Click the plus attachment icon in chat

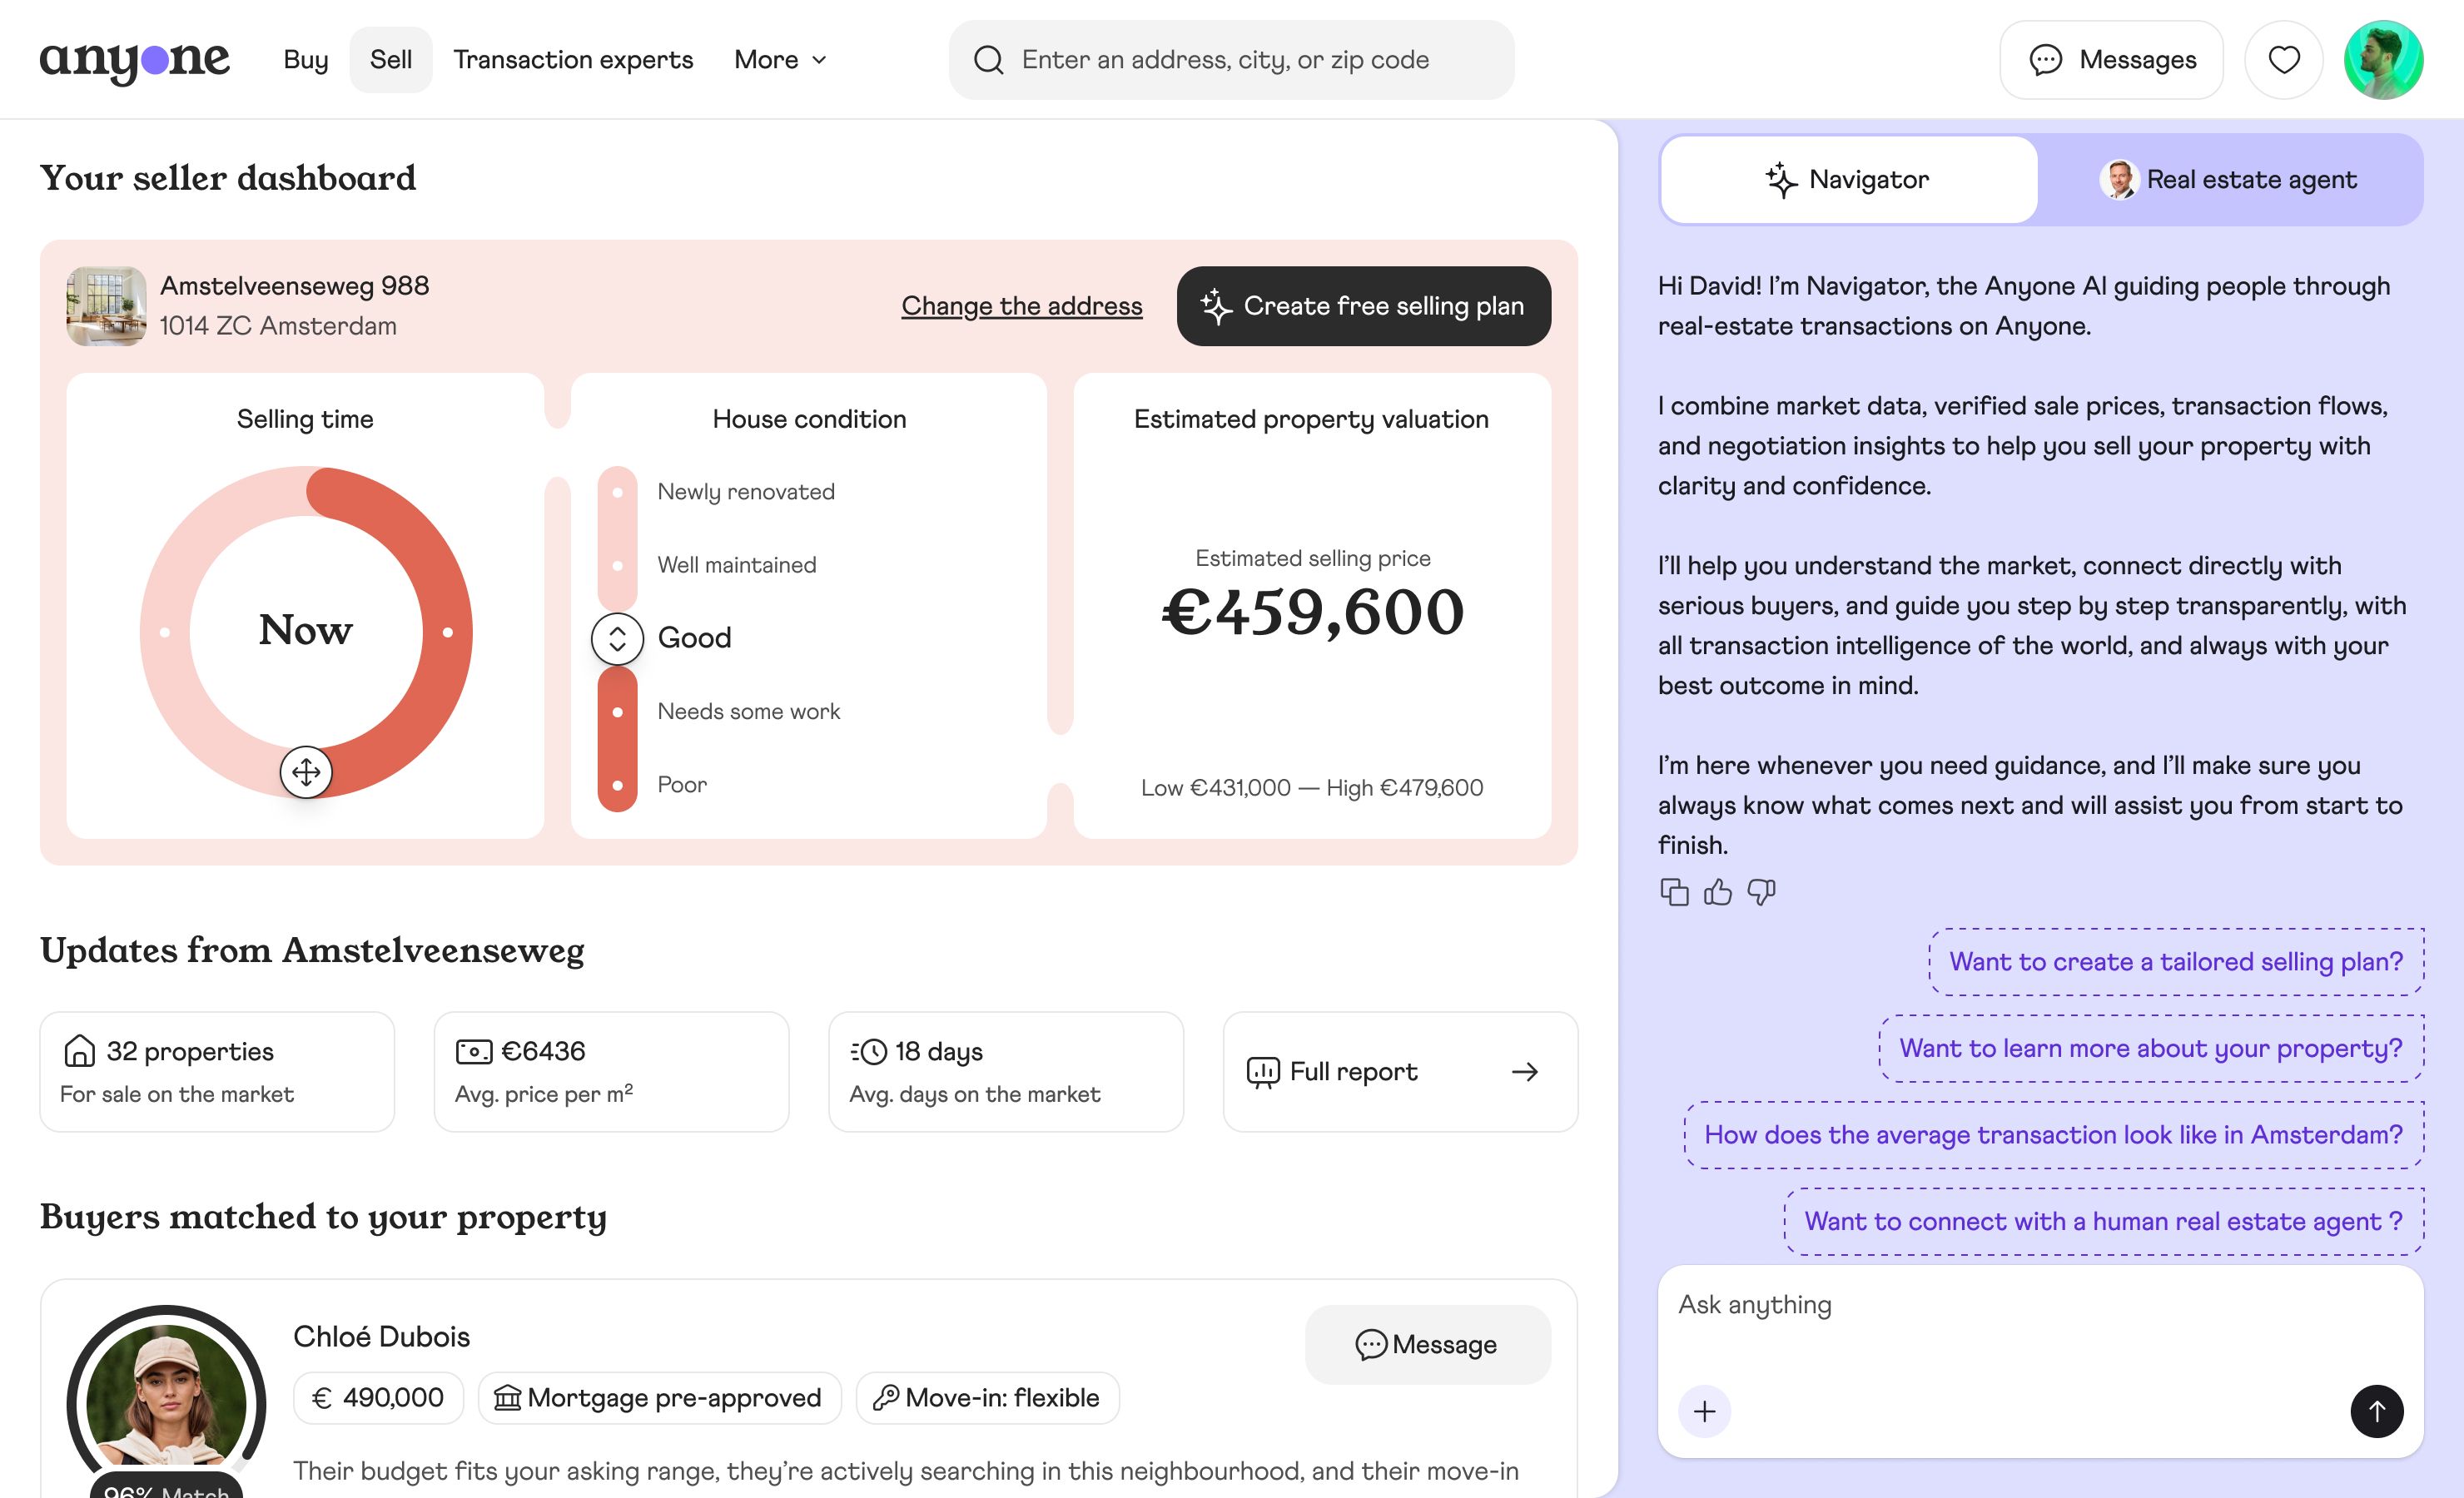pyautogui.click(x=1704, y=1411)
